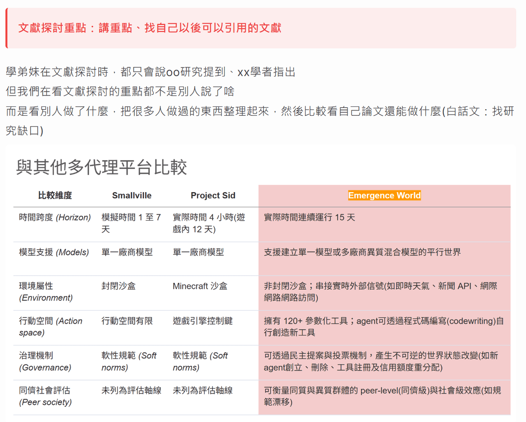
Task: Click the cell starting 擁有 120+ 參數化工具
Action: coord(384,327)
